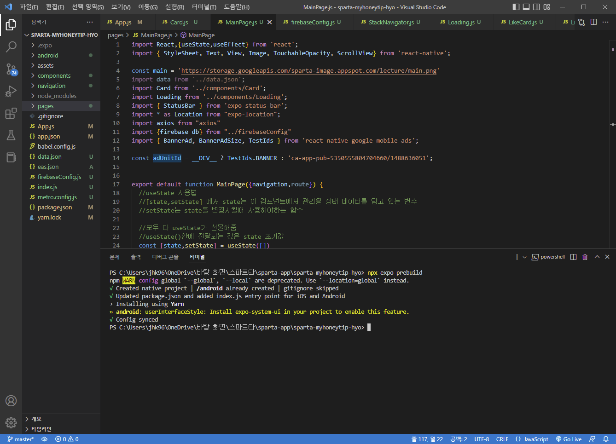Image resolution: width=616 pixels, height=444 pixels.
Task: Open explorer's more actions ellipsis
Action: click(90, 22)
